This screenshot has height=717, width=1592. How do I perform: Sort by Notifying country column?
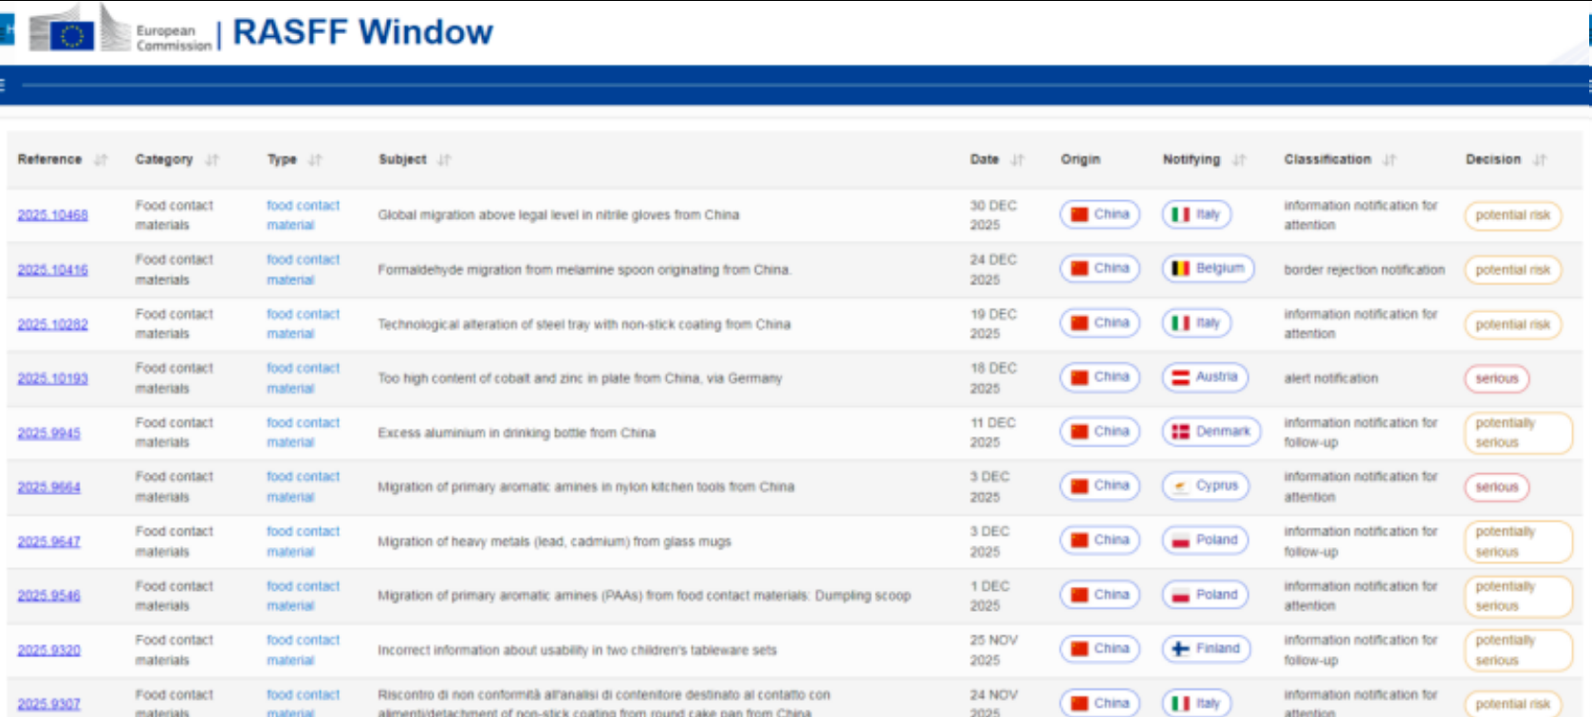[x=1239, y=159]
